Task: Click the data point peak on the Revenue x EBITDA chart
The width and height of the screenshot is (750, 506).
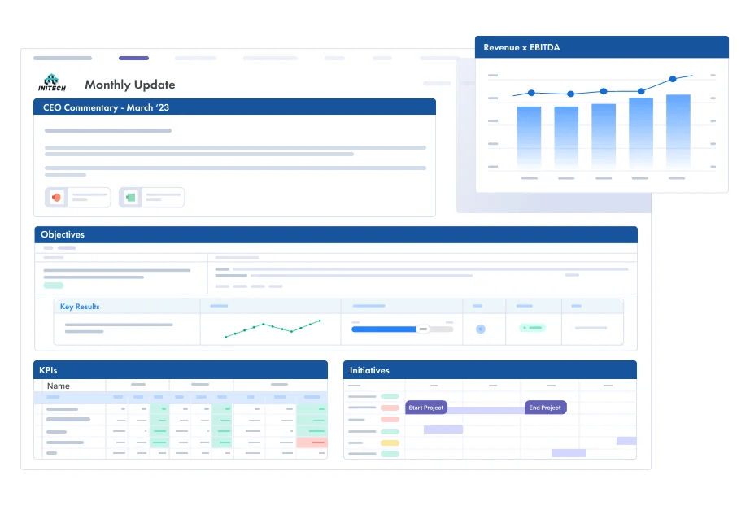Action: pos(671,79)
